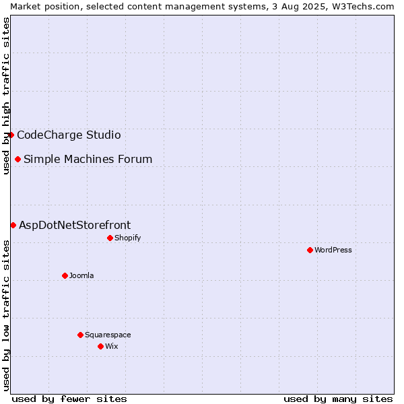
Task: Click the 'Joomla' label text
Action: (81, 275)
